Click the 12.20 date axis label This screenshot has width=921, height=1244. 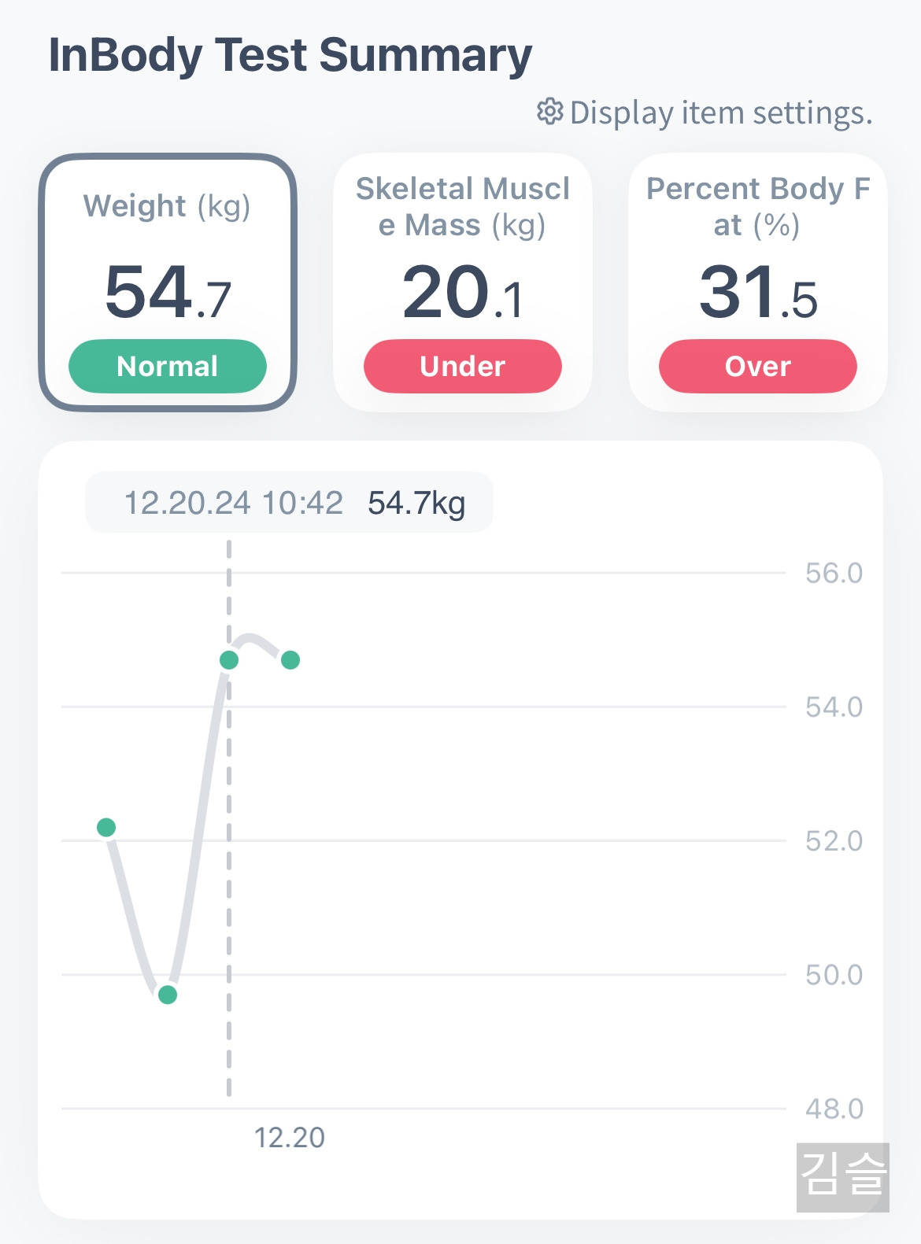tap(289, 1137)
